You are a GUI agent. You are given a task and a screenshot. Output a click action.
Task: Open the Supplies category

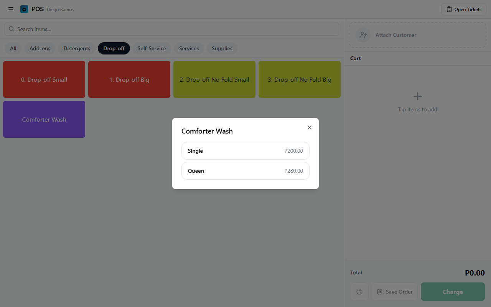[x=222, y=48]
